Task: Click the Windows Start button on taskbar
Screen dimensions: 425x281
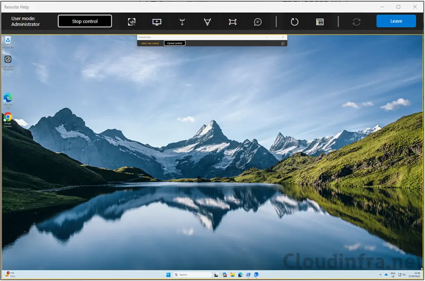Action: click(168, 275)
